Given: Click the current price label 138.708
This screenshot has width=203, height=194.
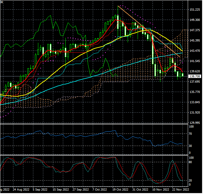Looking at the screenshot, I should 195,76.
